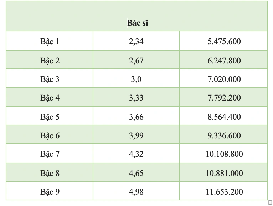Click the cell containing 11.653.200

coord(224,192)
